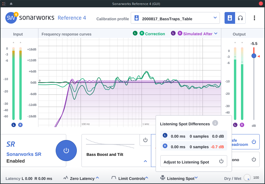Click Output meter L channel badge
Screen dimensions: 265x184
(x=235, y=125)
